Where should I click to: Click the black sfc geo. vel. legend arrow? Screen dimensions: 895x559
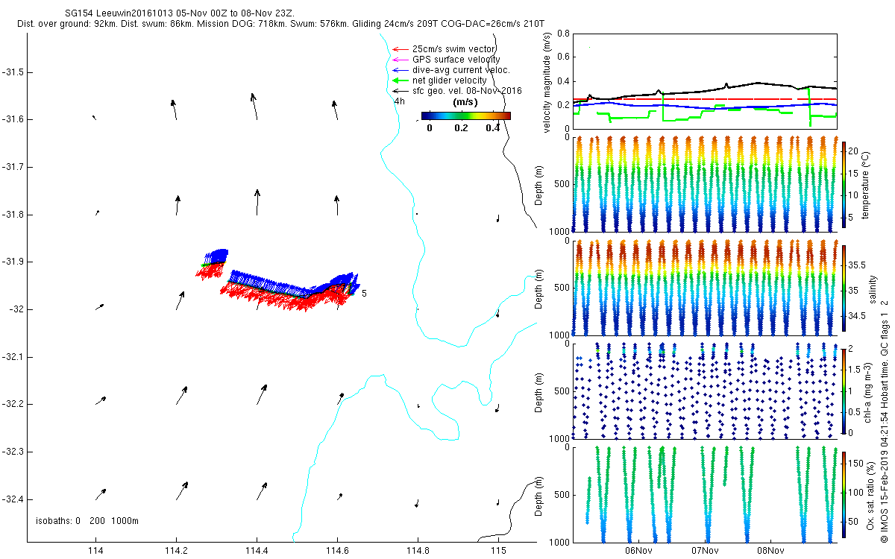click(401, 91)
